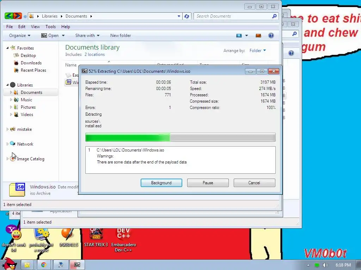Open the 'probably not a rogue' desktop icon

click(41, 240)
